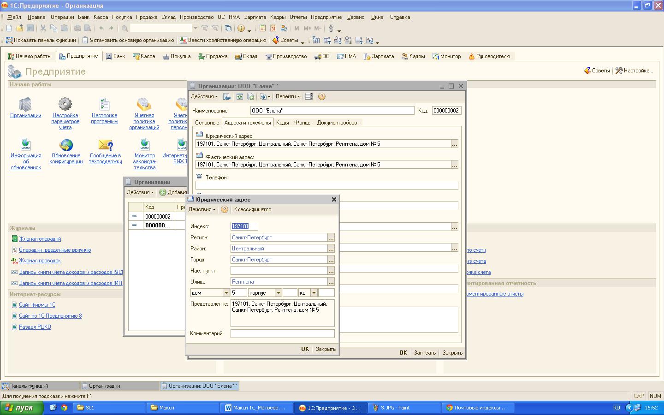
Task: Click the Наименование field with ООО "Елена"
Action: coord(332,111)
